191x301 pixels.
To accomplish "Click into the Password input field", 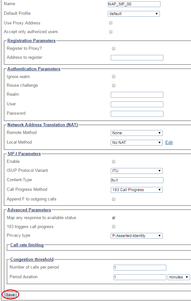I will click(x=137, y=114).
